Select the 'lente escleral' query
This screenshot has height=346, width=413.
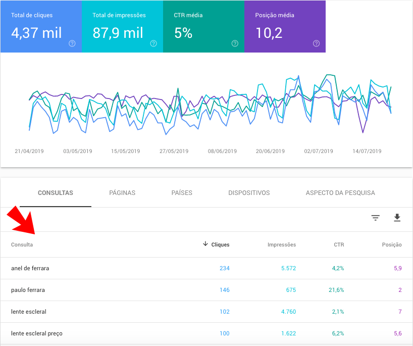click(x=29, y=312)
